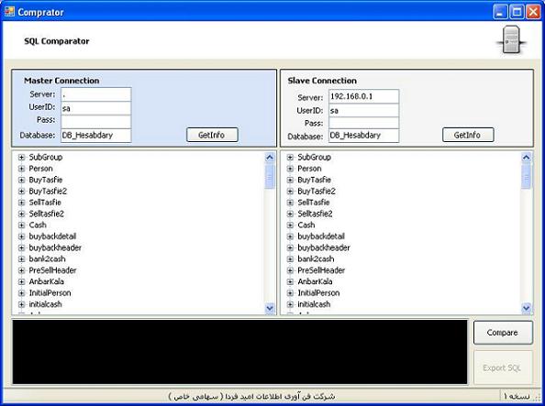Expand bank2cash node in master tree
545x406 pixels.
[21, 259]
